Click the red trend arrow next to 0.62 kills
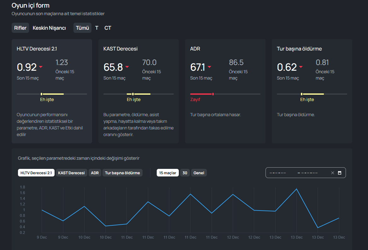This screenshot has width=368, height=250. pos(301,67)
